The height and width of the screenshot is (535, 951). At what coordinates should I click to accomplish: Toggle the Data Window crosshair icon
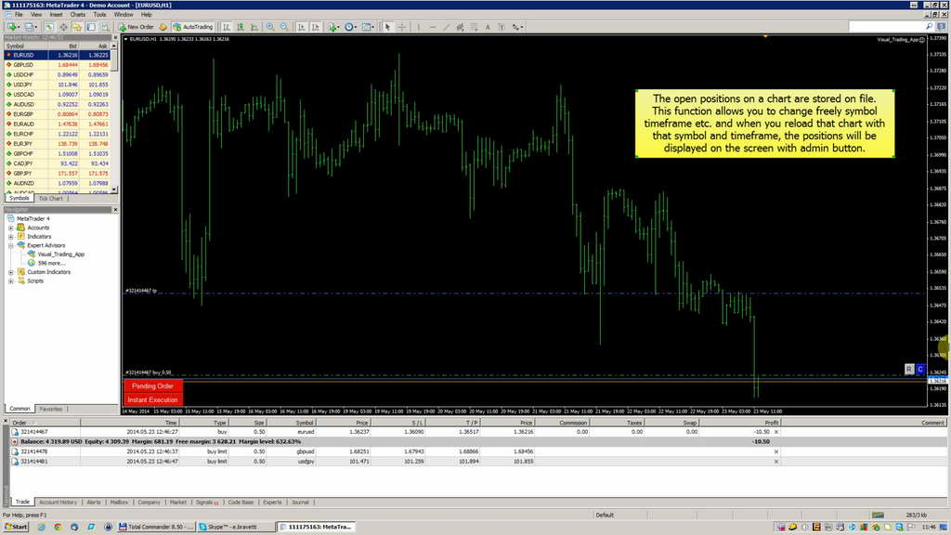coord(63,27)
